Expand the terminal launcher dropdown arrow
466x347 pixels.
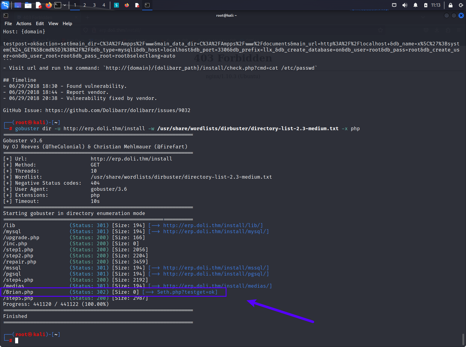point(65,5)
